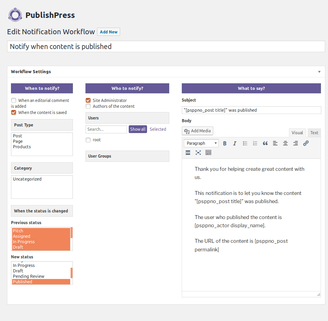
Task: Show the Selected users filter
Action: coord(158,129)
